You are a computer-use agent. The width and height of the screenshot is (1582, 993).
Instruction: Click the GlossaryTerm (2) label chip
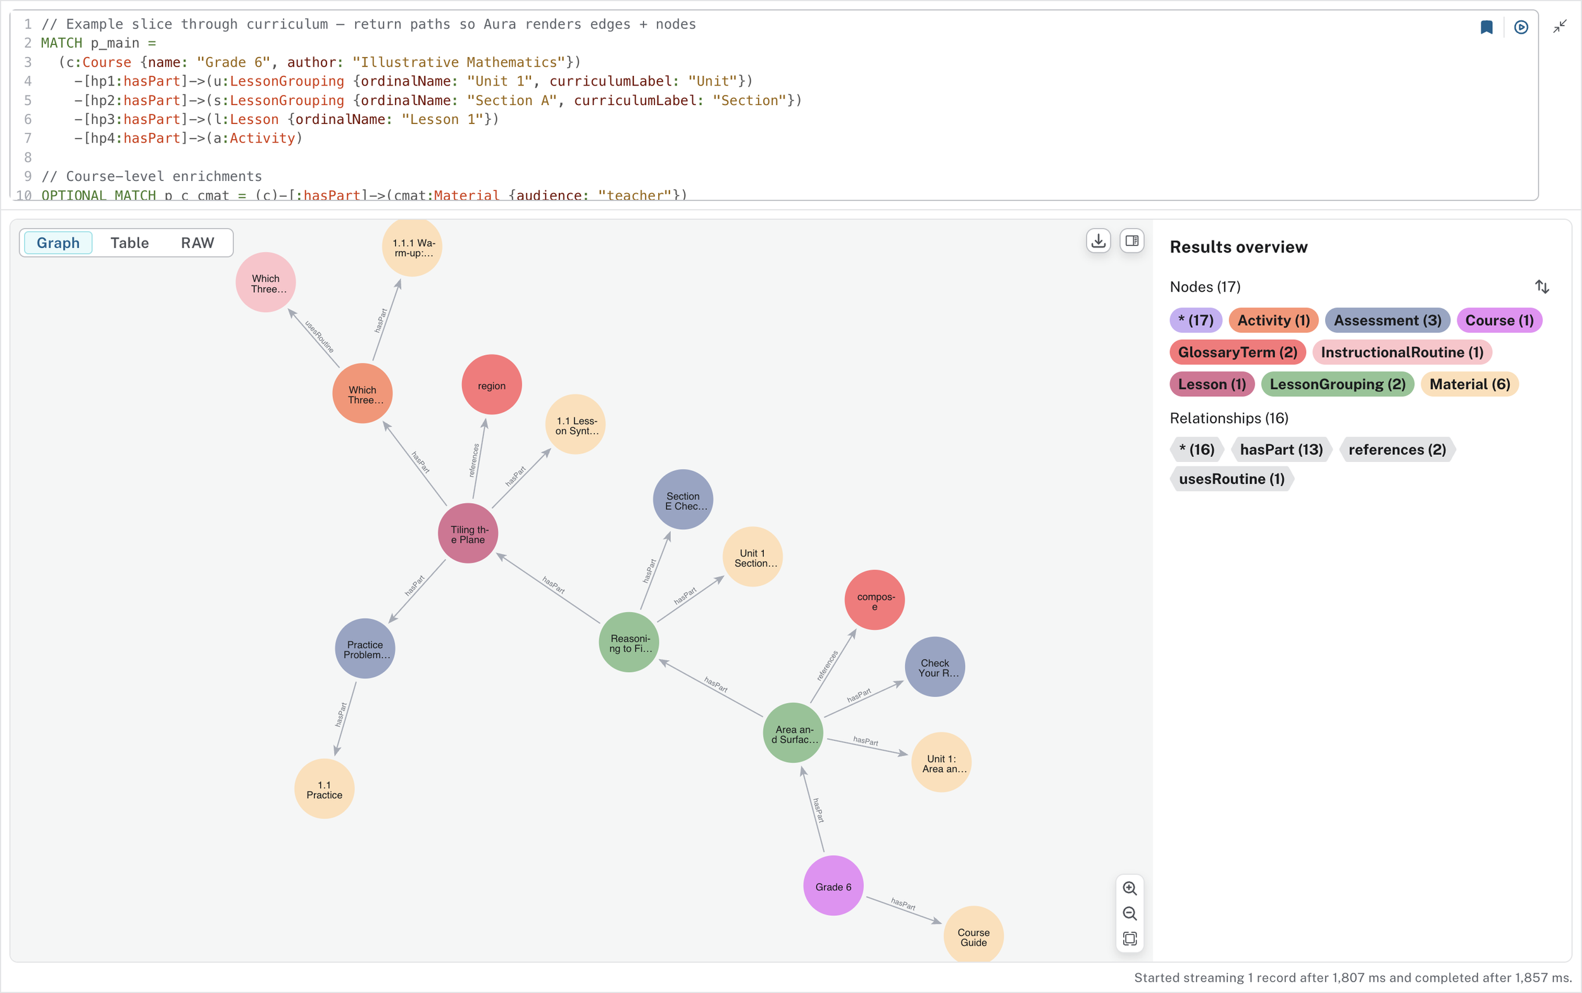click(x=1236, y=353)
